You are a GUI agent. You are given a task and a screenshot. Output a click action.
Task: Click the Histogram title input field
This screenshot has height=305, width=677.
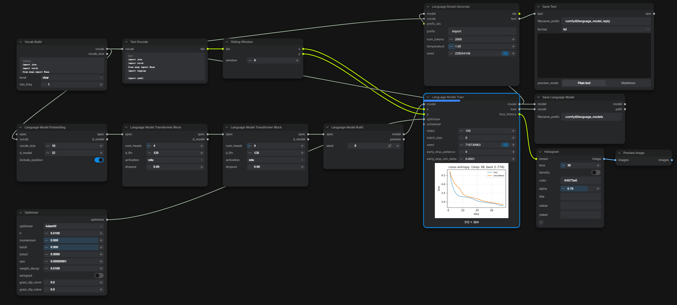point(581,197)
